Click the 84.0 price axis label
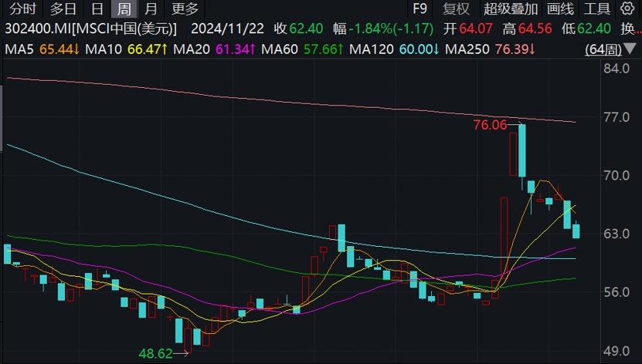 click(x=617, y=68)
